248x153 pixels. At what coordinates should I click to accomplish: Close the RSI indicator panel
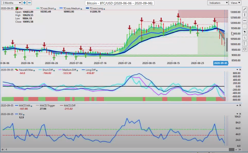click(x=240, y=114)
